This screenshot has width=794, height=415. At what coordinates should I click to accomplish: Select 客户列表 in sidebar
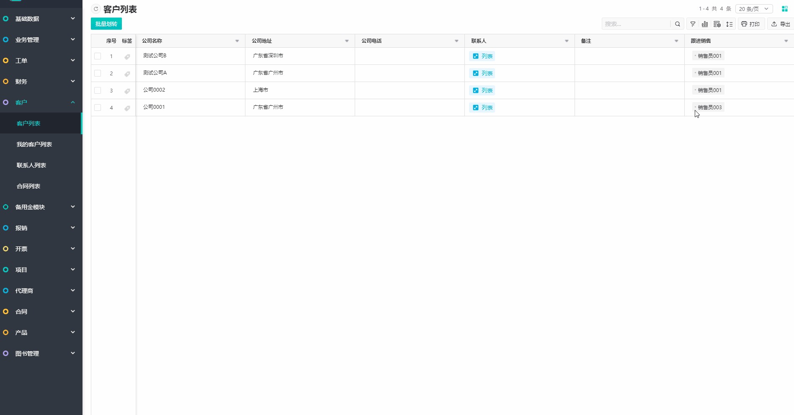(41, 123)
